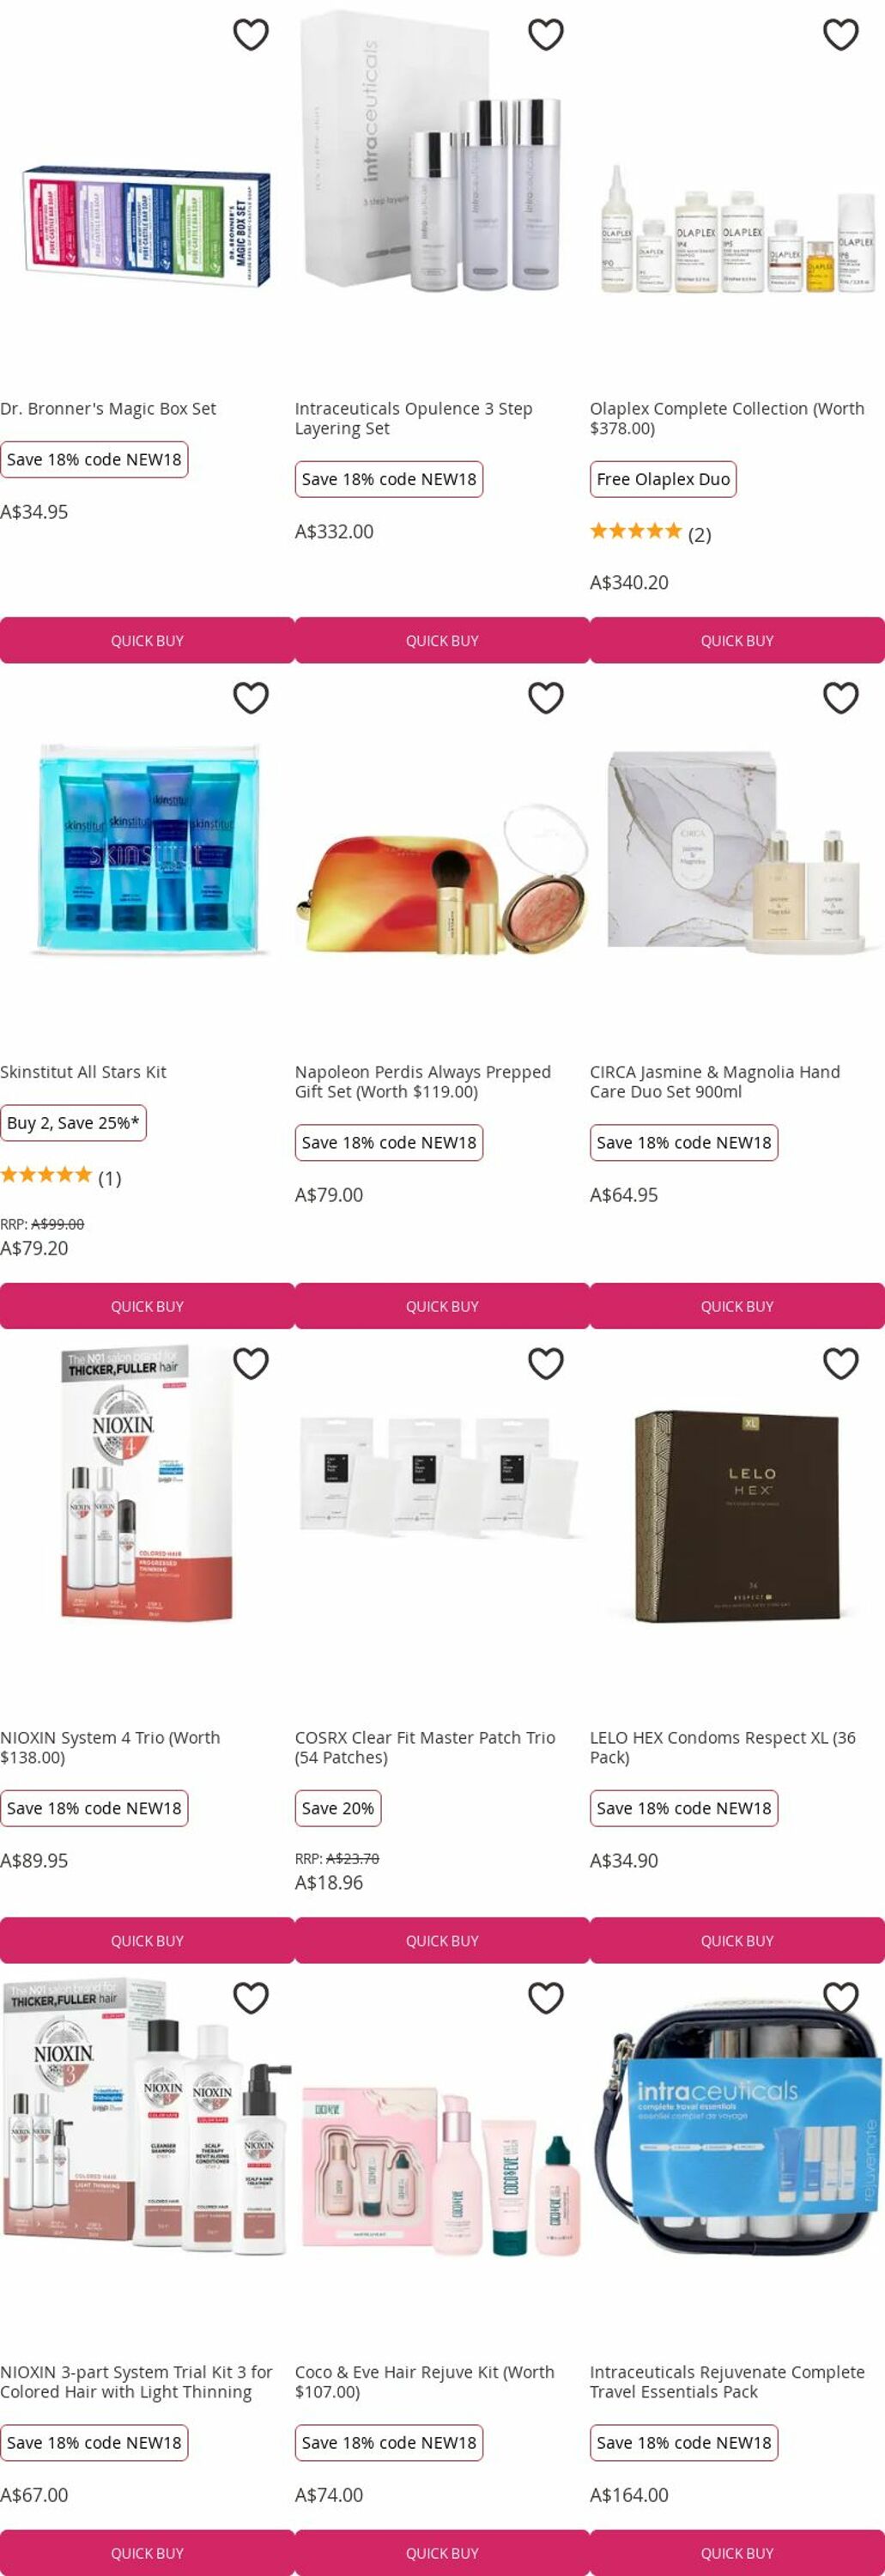
Task: Add COSRX Master Patch Trio to wishlist
Action: click(x=545, y=1363)
